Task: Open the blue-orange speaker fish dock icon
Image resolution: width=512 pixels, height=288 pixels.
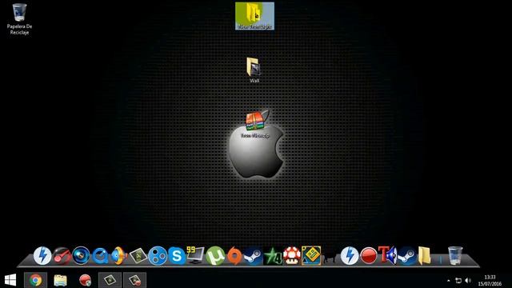Action: 119,255
